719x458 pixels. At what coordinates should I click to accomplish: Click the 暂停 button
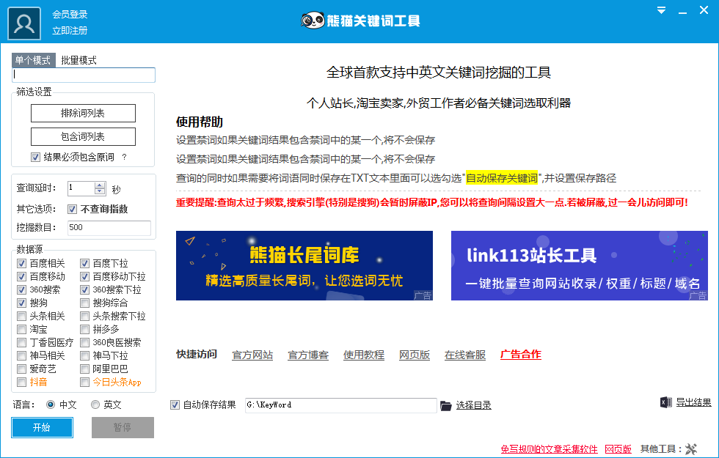click(x=123, y=427)
